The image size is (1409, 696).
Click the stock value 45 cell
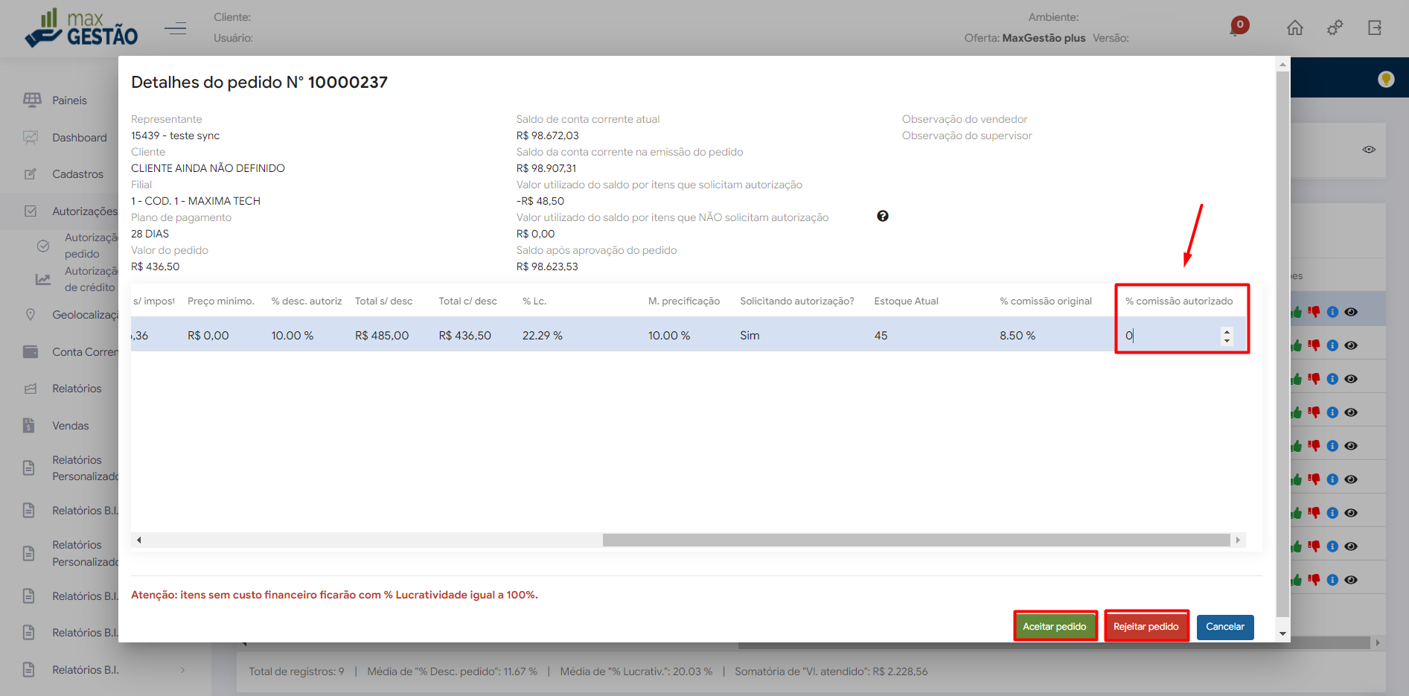tap(881, 336)
